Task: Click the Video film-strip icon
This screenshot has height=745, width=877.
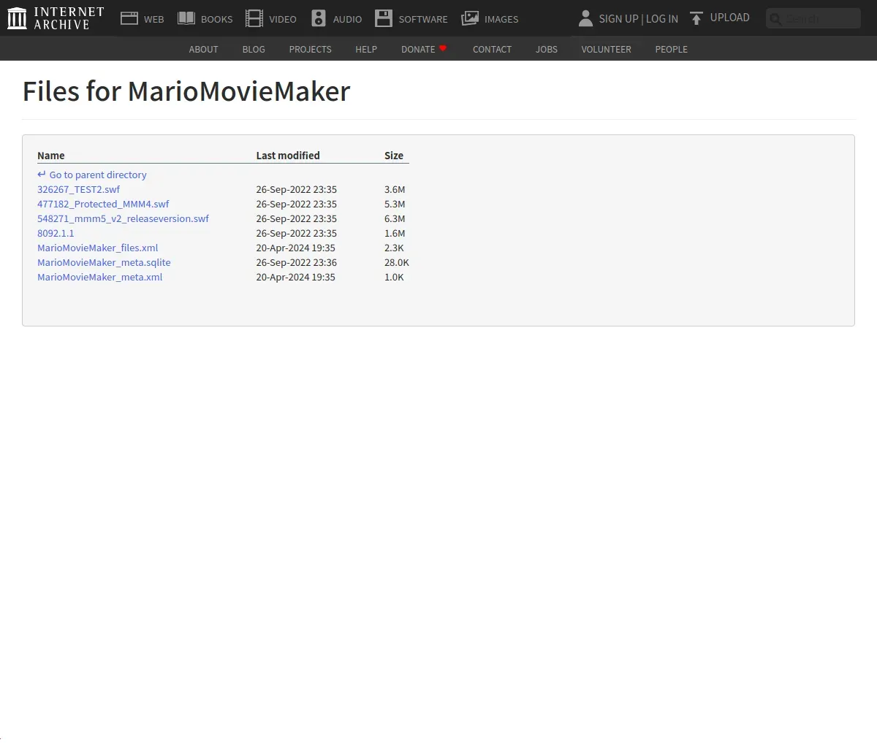Action: 254,18
